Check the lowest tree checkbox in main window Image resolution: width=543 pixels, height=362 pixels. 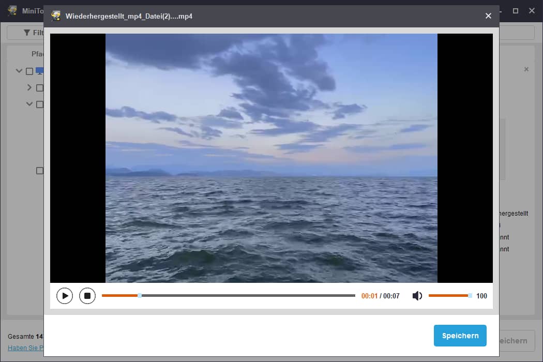[x=40, y=171]
